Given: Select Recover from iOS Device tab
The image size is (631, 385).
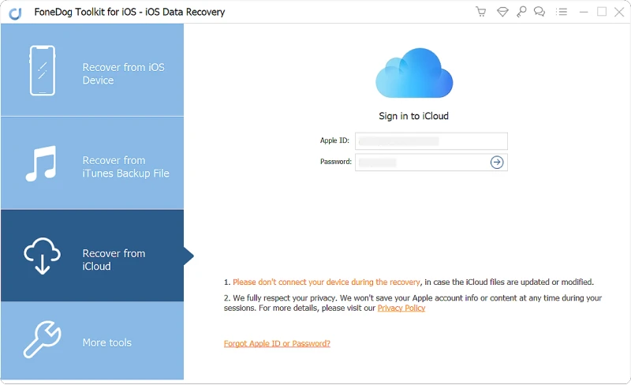Looking at the screenshot, I should point(123,73).
